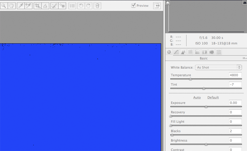Switch to the Tone Curve tab
Viewport: 247px width, 151px height.
[176, 52]
